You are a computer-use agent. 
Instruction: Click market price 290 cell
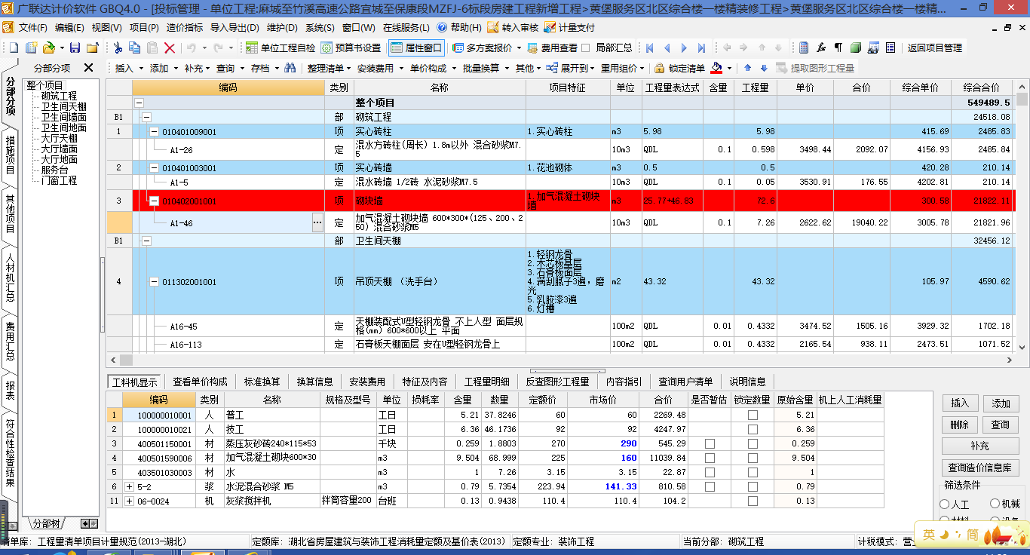point(603,443)
